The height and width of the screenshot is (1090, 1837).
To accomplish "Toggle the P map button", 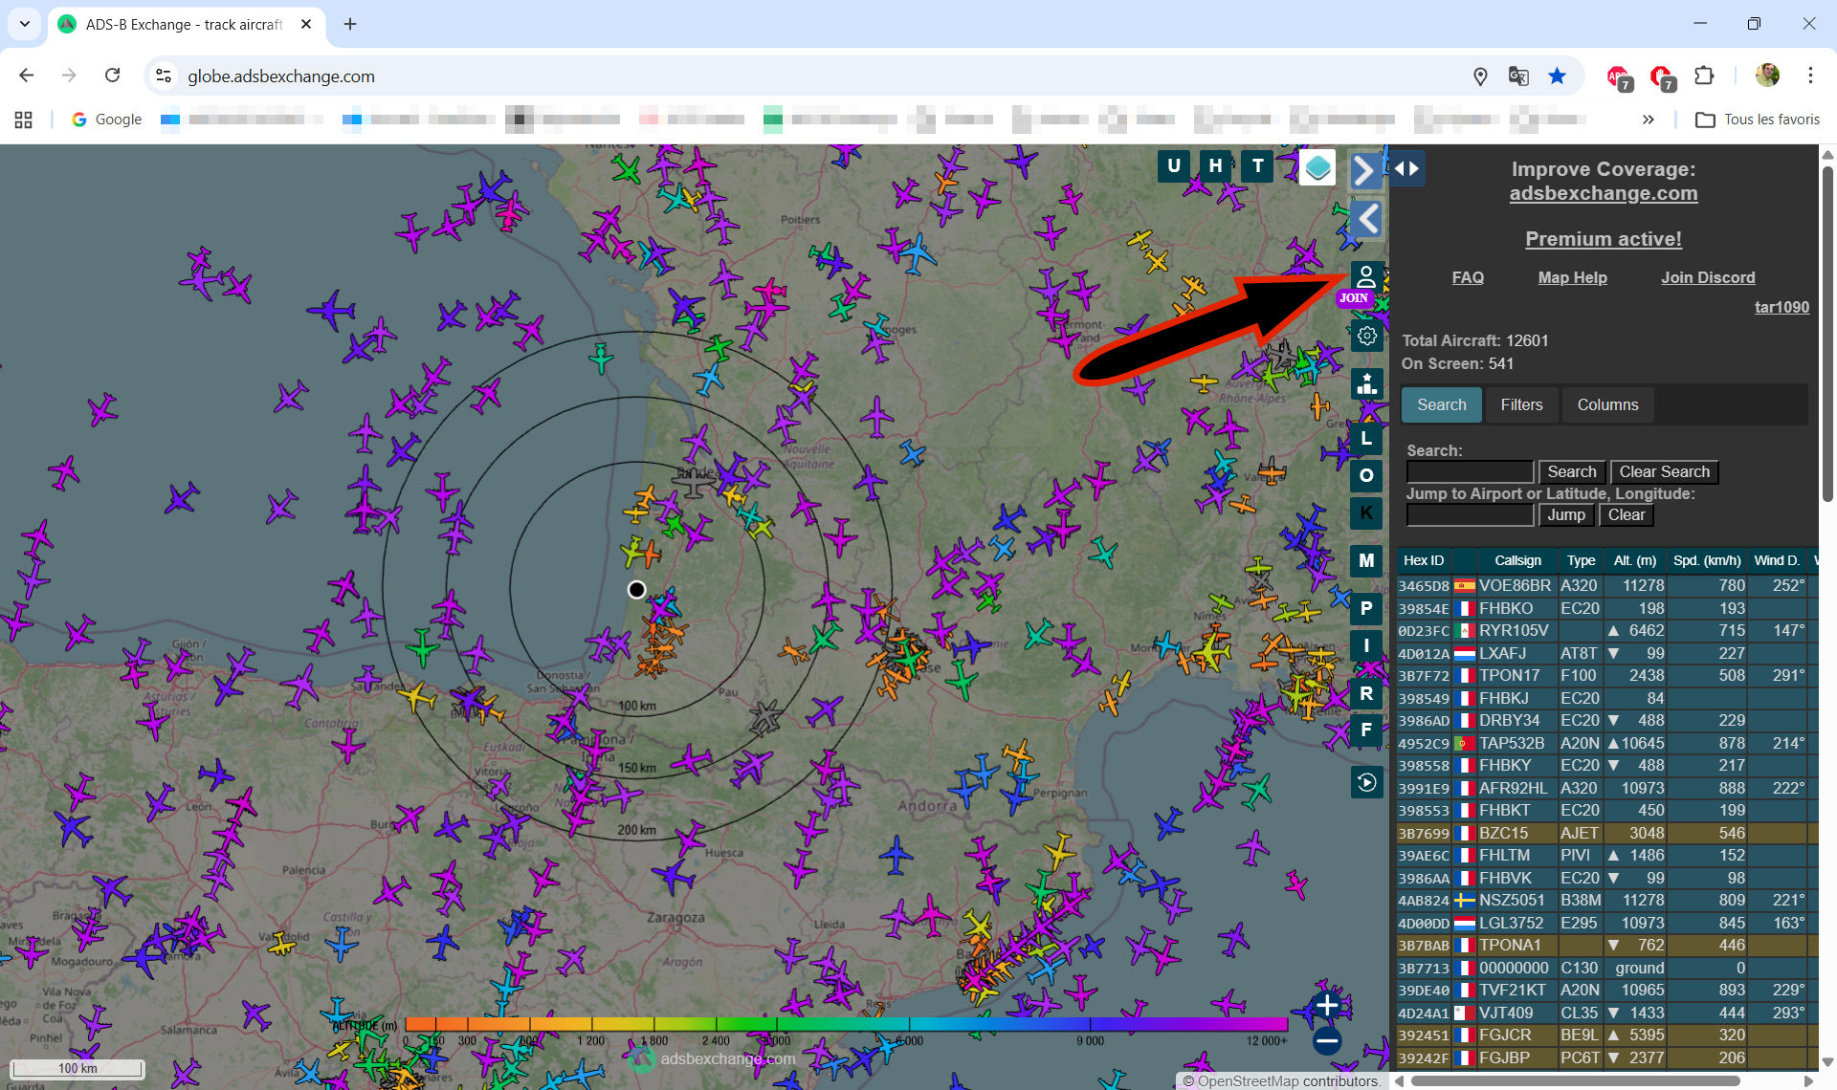I will pyautogui.click(x=1366, y=608).
